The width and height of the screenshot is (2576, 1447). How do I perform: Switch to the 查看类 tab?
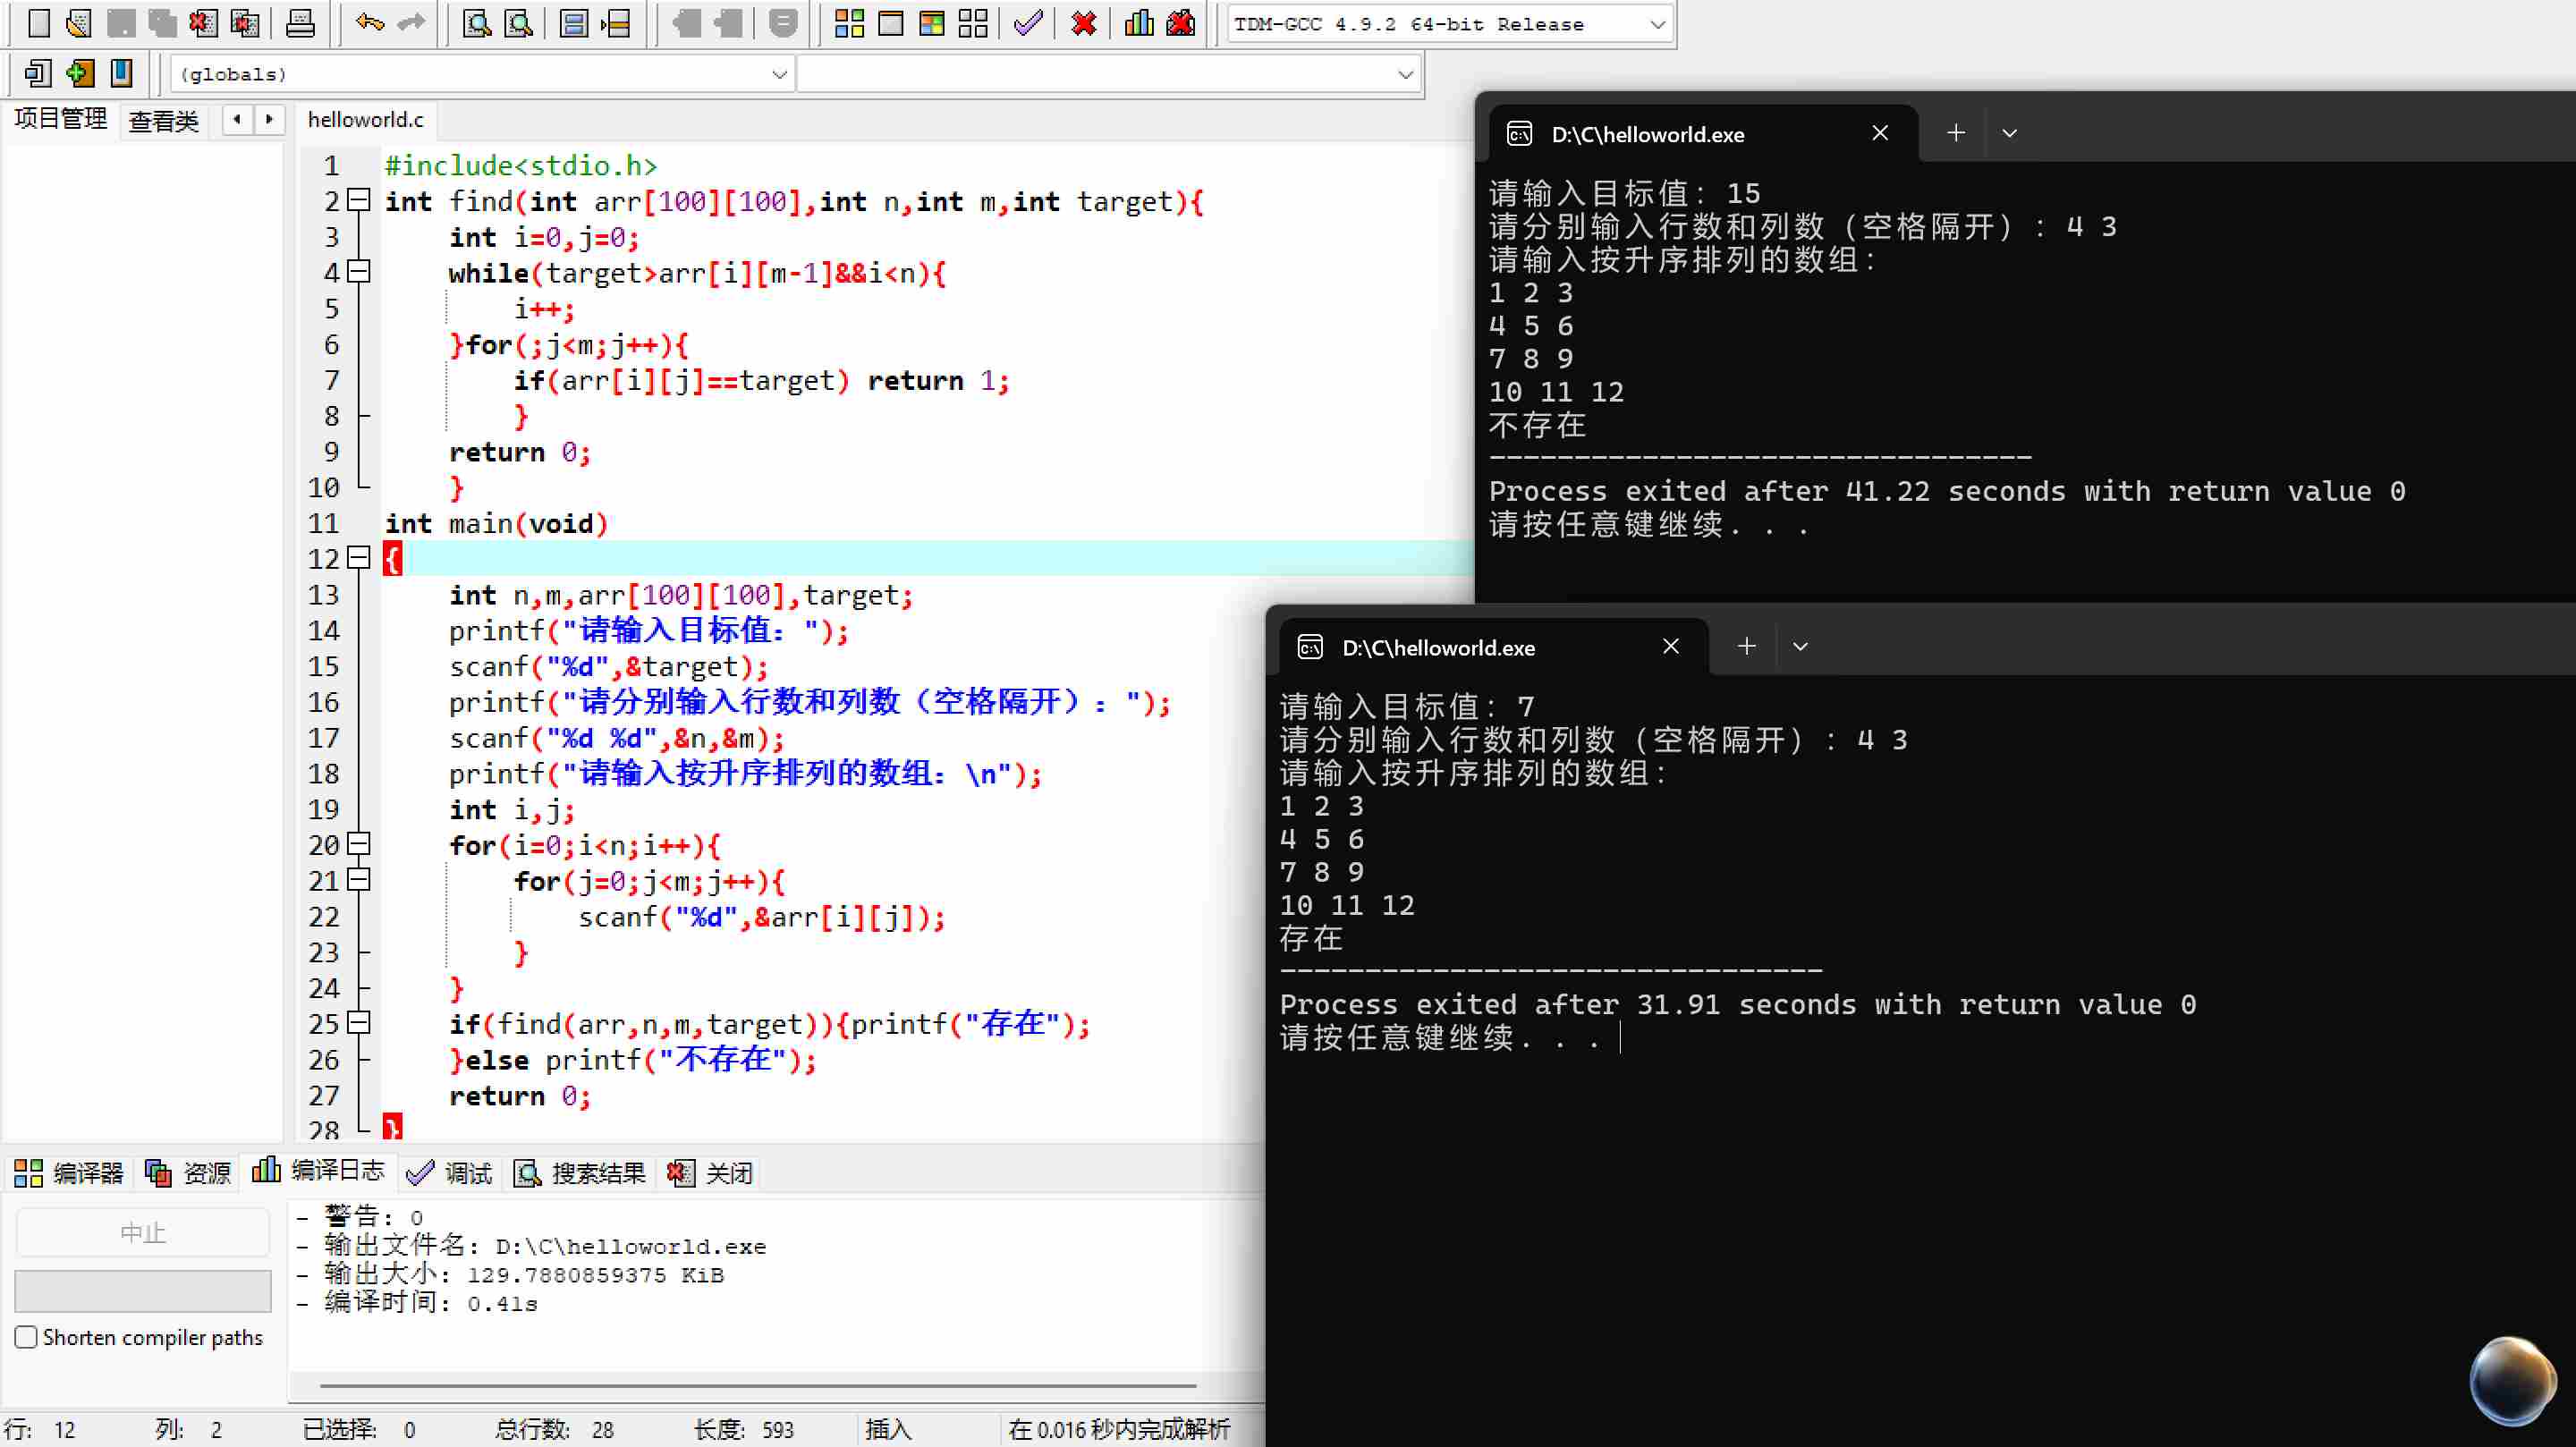pos(164,121)
